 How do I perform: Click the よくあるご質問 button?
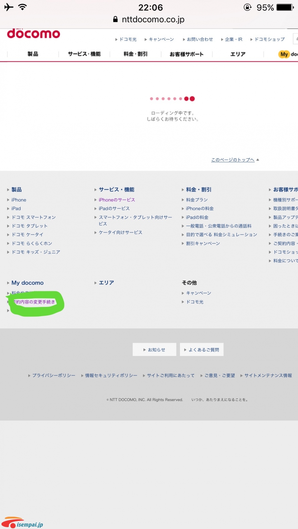202,350
